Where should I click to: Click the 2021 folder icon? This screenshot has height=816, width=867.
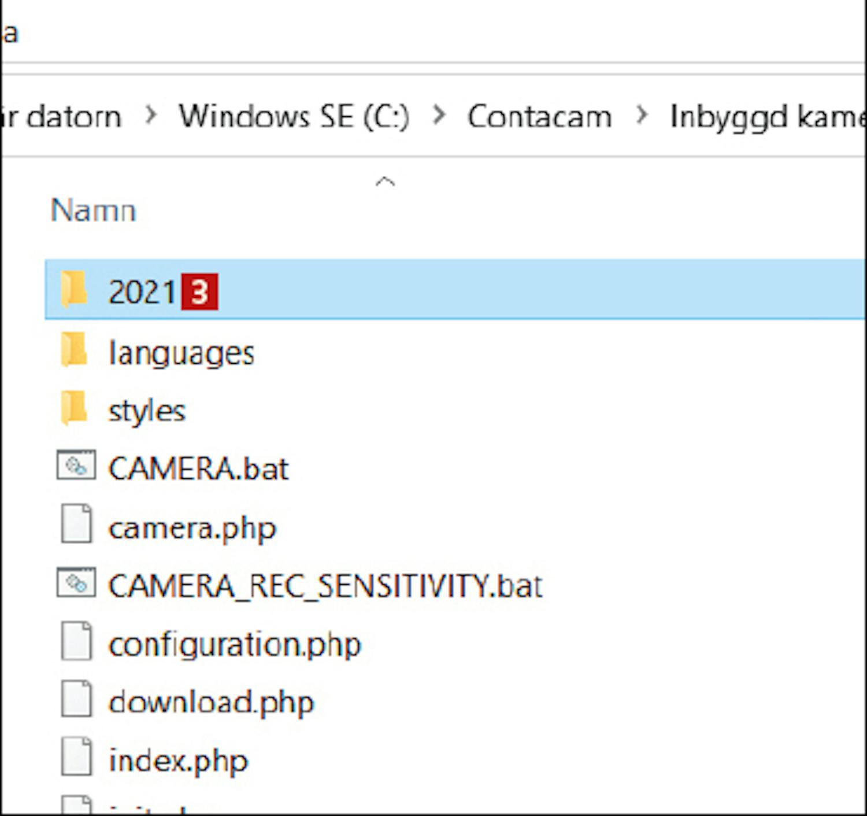[74, 289]
